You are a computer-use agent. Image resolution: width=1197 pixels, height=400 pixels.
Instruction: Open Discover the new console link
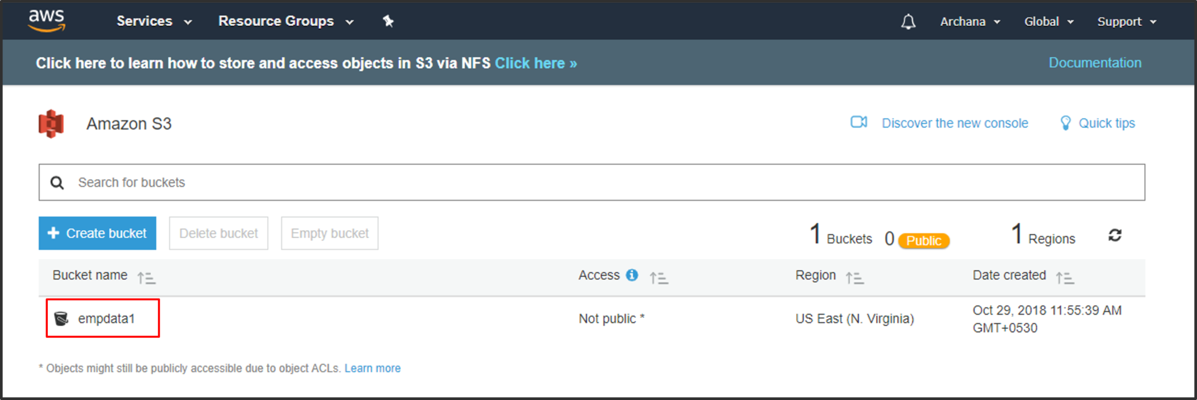point(955,123)
